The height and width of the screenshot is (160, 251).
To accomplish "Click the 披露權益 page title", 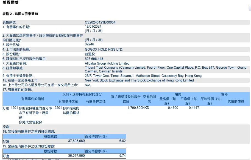I will click(10, 2).
